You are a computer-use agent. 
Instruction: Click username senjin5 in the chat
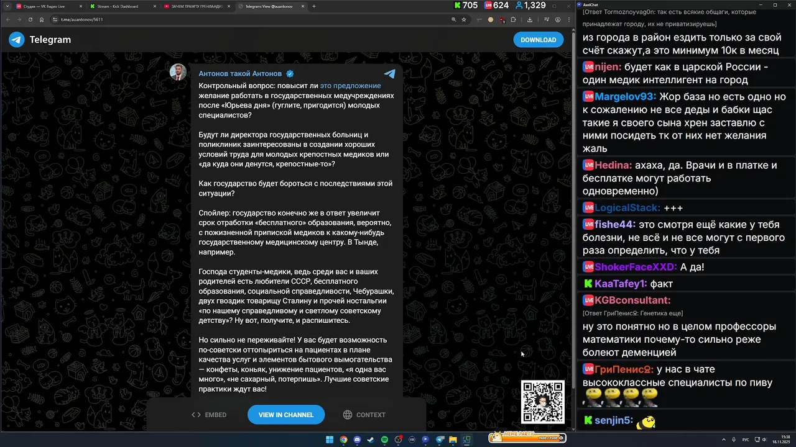pyautogui.click(x=613, y=421)
